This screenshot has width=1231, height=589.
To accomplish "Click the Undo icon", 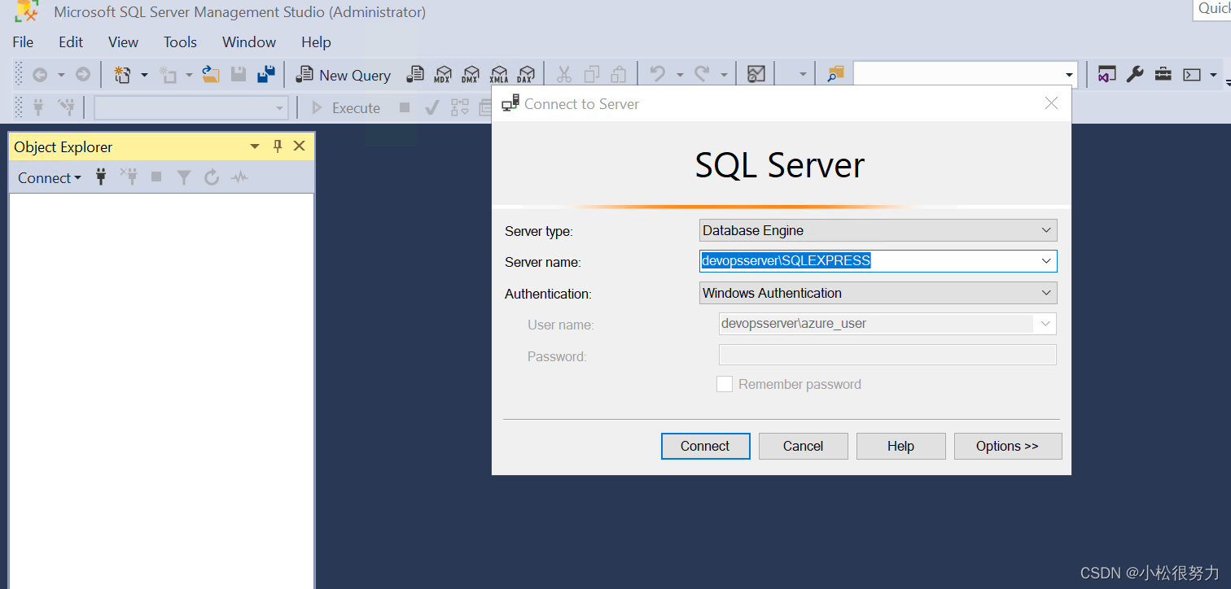I will click(658, 75).
